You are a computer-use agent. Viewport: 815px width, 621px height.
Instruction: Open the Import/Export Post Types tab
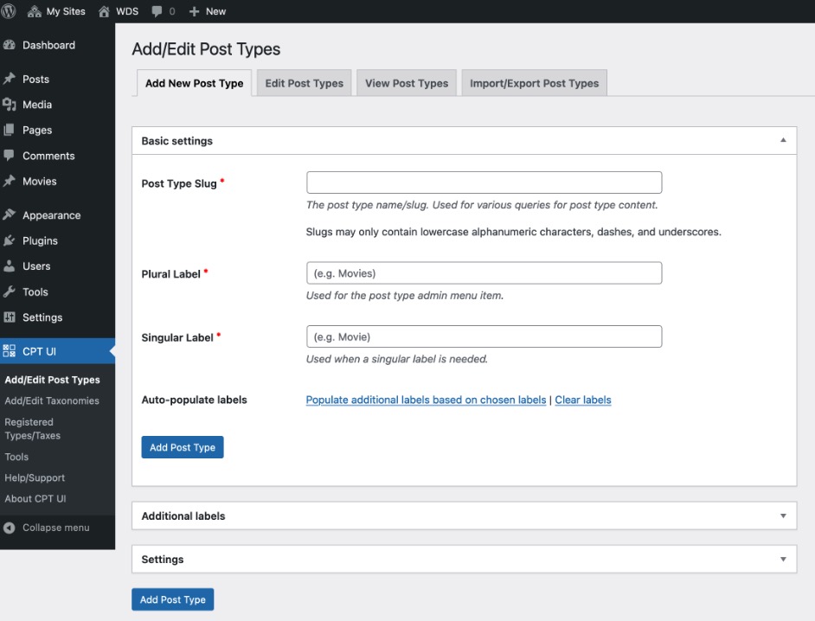coord(534,83)
